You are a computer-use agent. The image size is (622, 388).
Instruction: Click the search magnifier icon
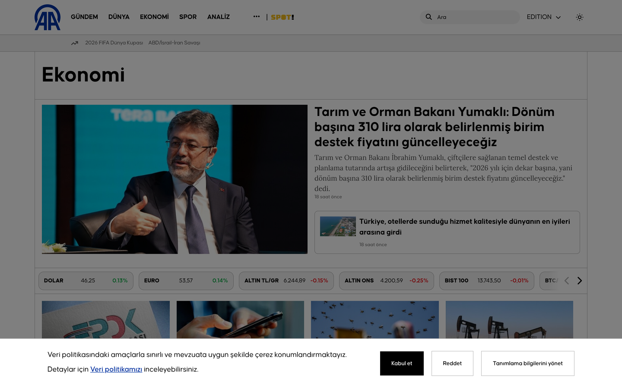428,17
